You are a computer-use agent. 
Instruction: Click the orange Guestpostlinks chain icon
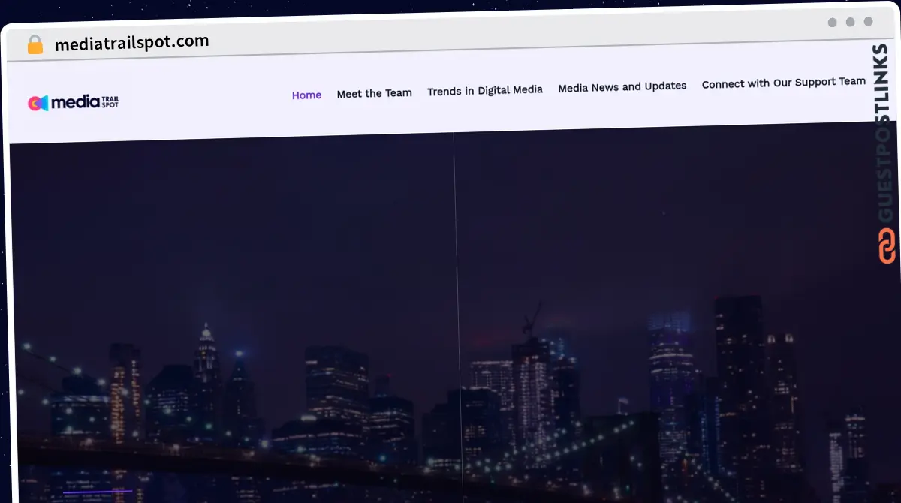point(887,246)
